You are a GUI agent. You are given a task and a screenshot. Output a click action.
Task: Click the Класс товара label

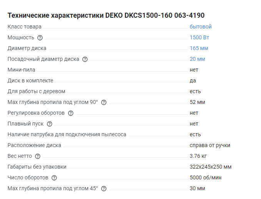[25, 27]
